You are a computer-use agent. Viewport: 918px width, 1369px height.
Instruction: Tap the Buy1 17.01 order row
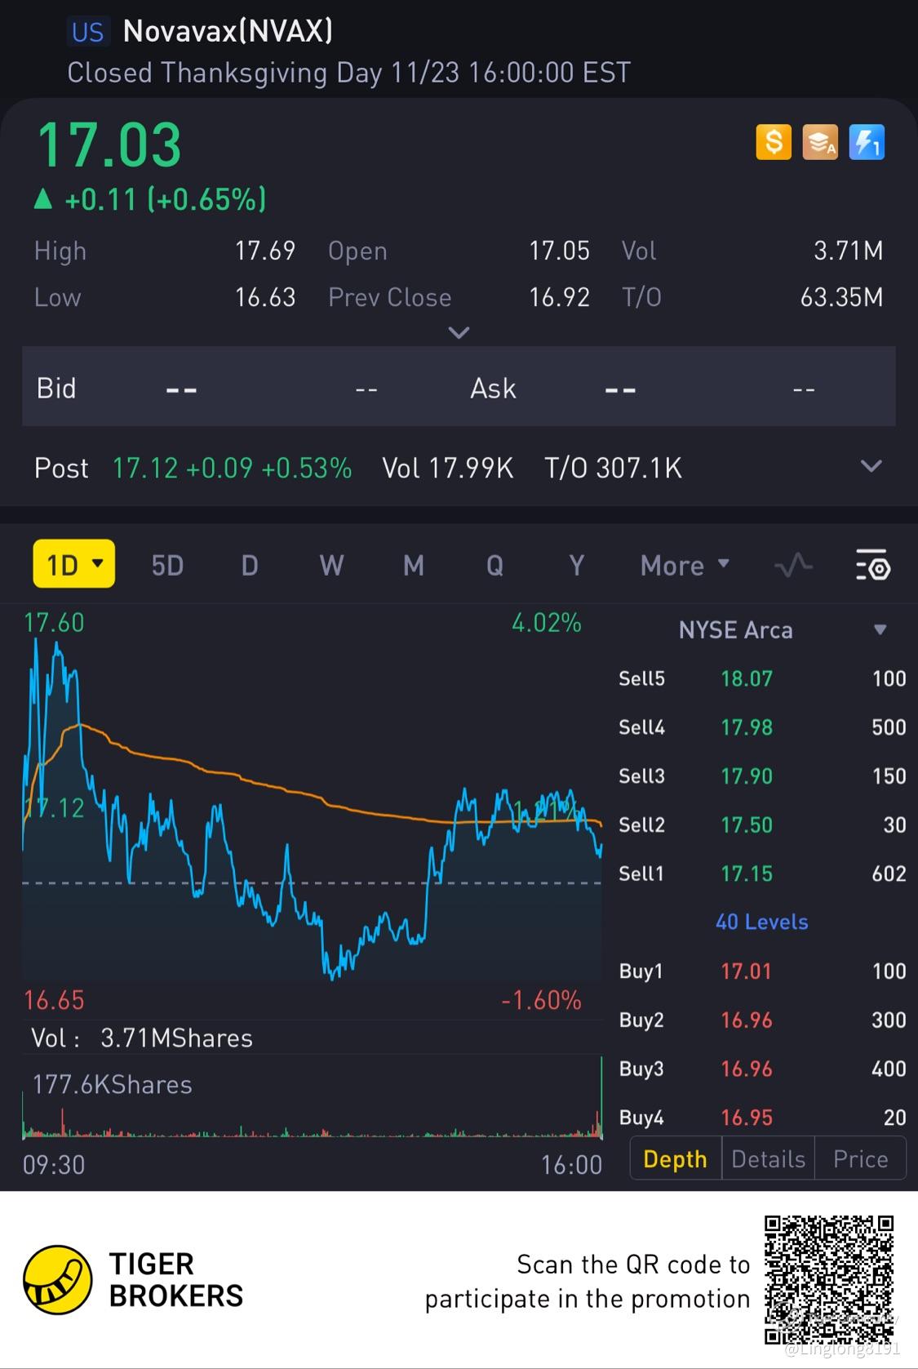[762, 971]
